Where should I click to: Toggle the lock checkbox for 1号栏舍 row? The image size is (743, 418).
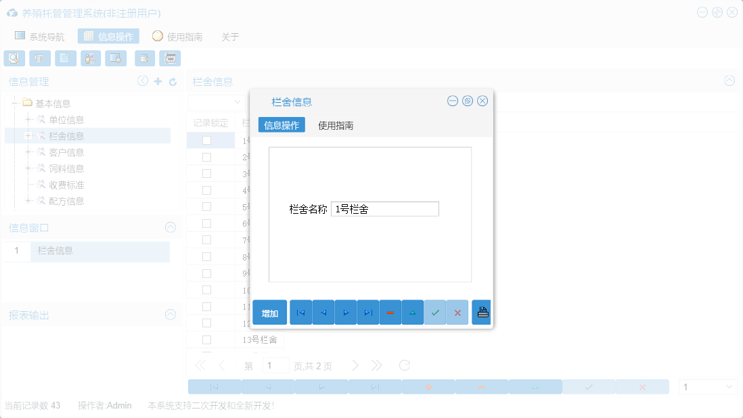point(206,139)
